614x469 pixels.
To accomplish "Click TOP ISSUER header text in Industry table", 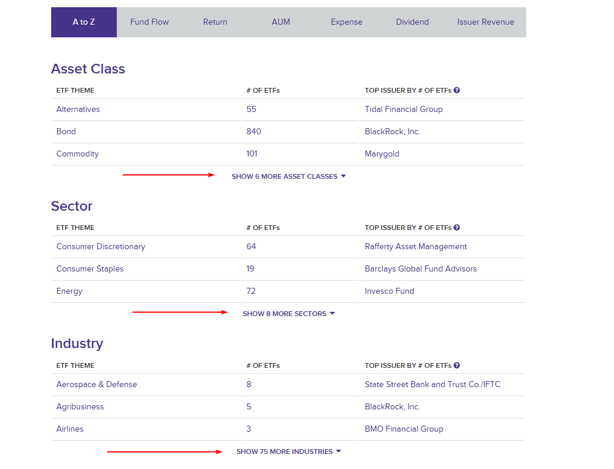I will click(408, 365).
